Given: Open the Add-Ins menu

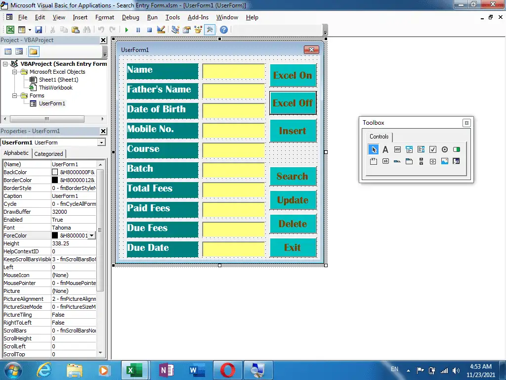Looking at the screenshot, I should click(x=198, y=17).
